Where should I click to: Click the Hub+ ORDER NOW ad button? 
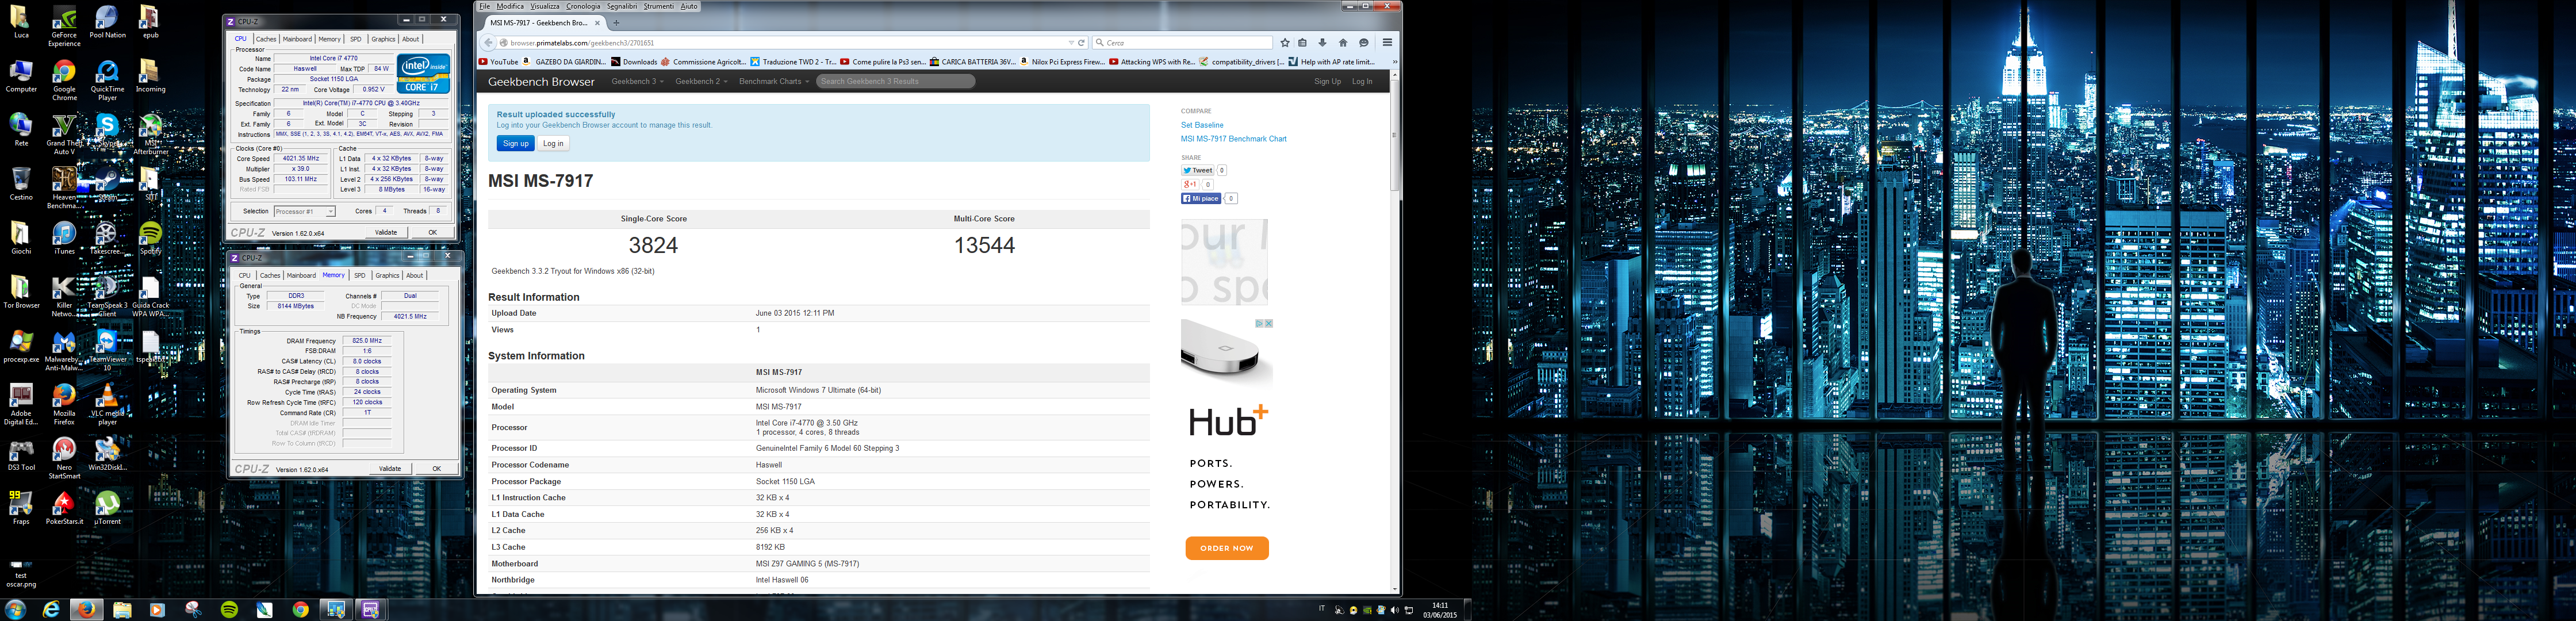(x=1227, y=548)
